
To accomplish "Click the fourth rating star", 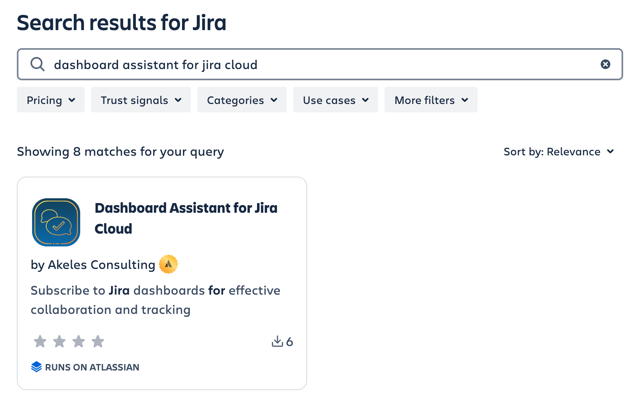I will coord(98,342).
